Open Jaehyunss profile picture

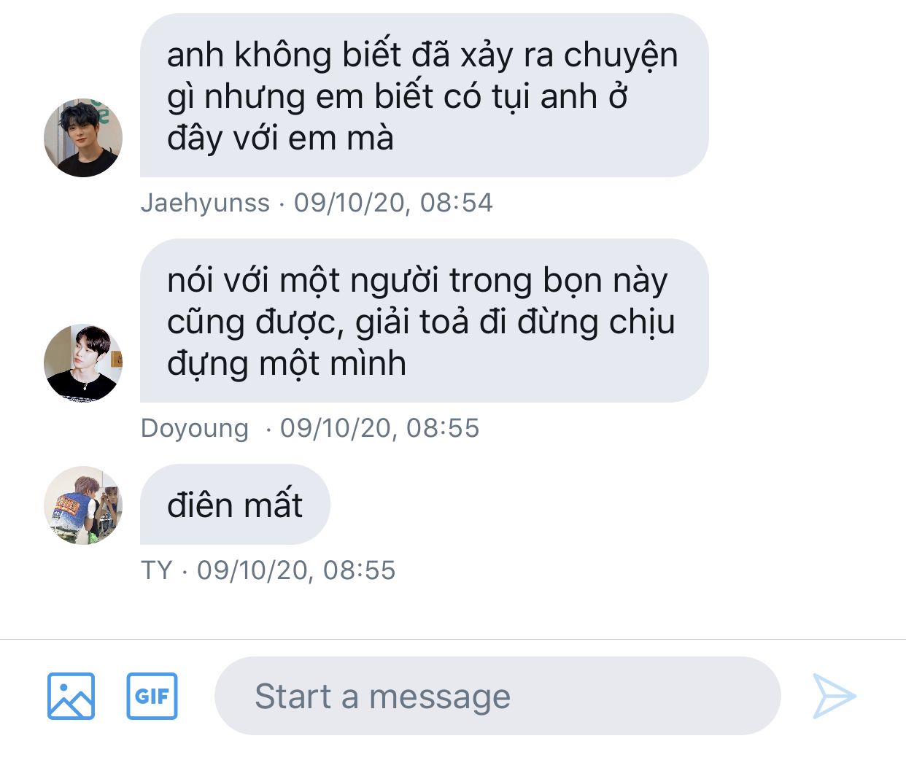tap(83, 138)
